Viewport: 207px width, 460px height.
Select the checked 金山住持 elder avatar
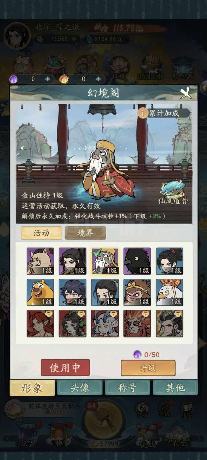(x=105, y=261)
